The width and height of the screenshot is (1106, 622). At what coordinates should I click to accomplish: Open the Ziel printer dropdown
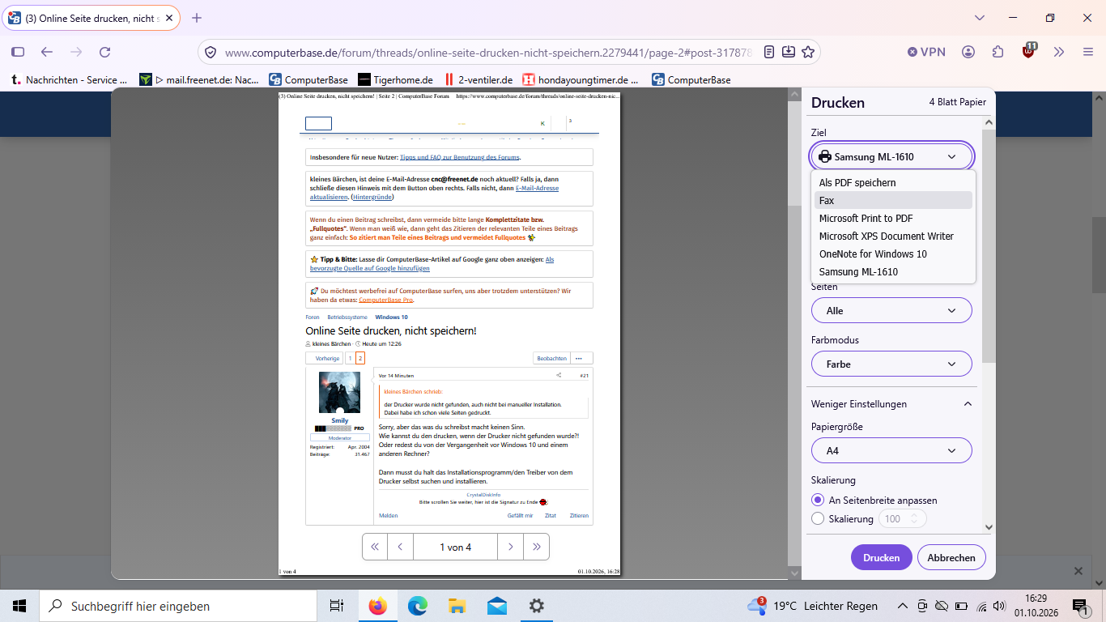click(891, 156)
